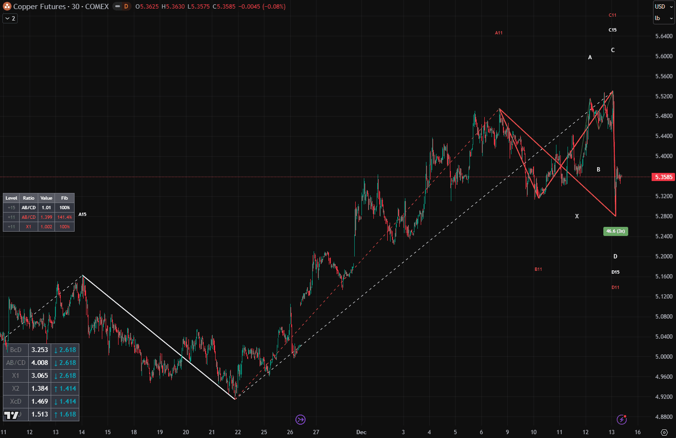Click the COMEX exchange label in the header
Screen dimensions: 676x438
click(96, 7)
